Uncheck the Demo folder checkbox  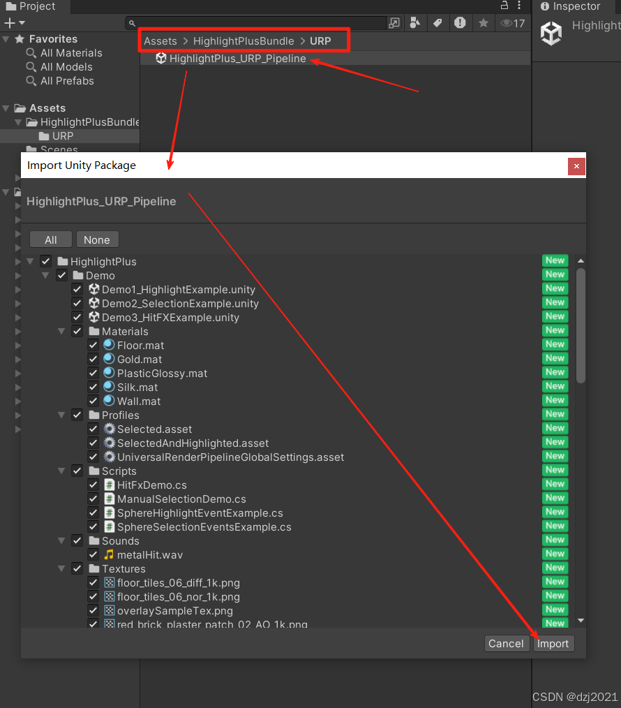click(61, 275)
